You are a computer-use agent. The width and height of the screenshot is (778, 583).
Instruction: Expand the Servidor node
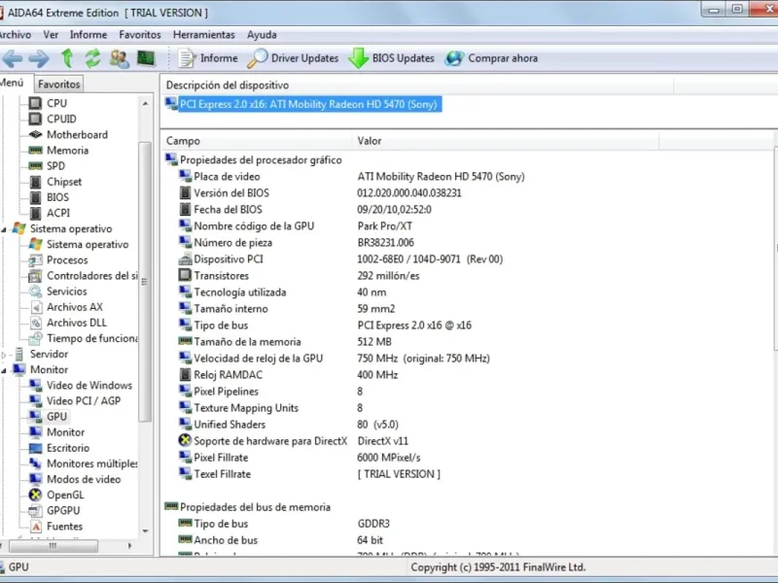pos(4,355)
